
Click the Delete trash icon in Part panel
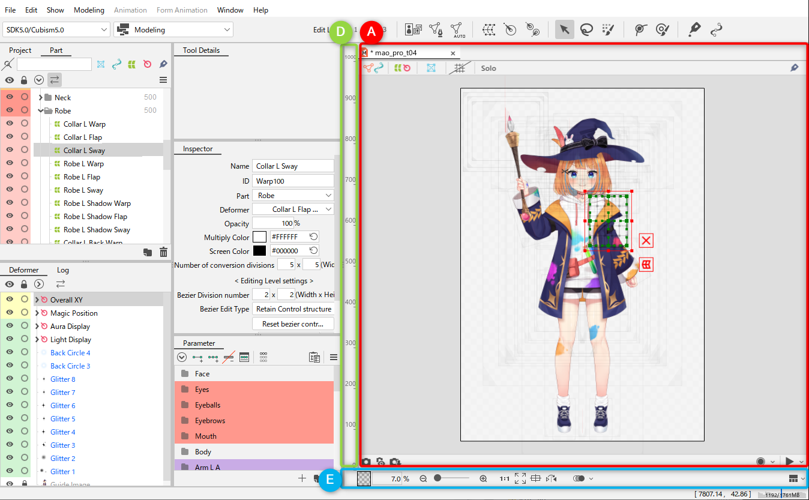click(163, 252)
